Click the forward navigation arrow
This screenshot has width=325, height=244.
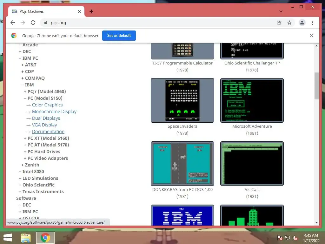[x=23, y=23]
